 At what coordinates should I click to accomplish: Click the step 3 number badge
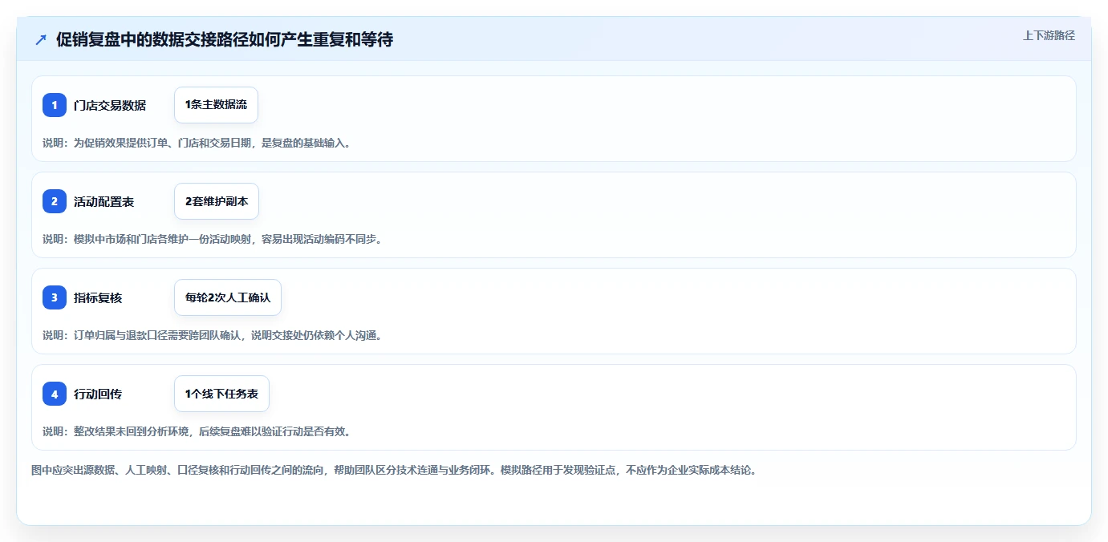pos(55,297)
